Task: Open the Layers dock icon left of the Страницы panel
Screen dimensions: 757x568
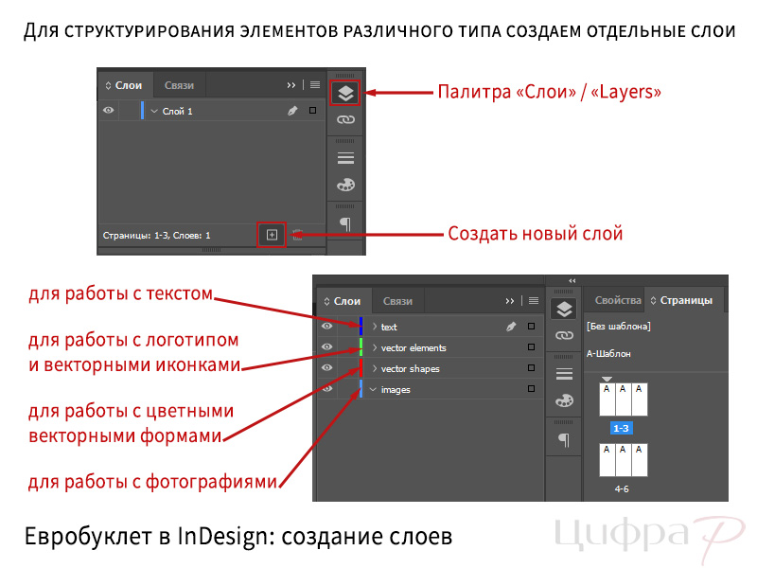Action: [x=564, y=310]
